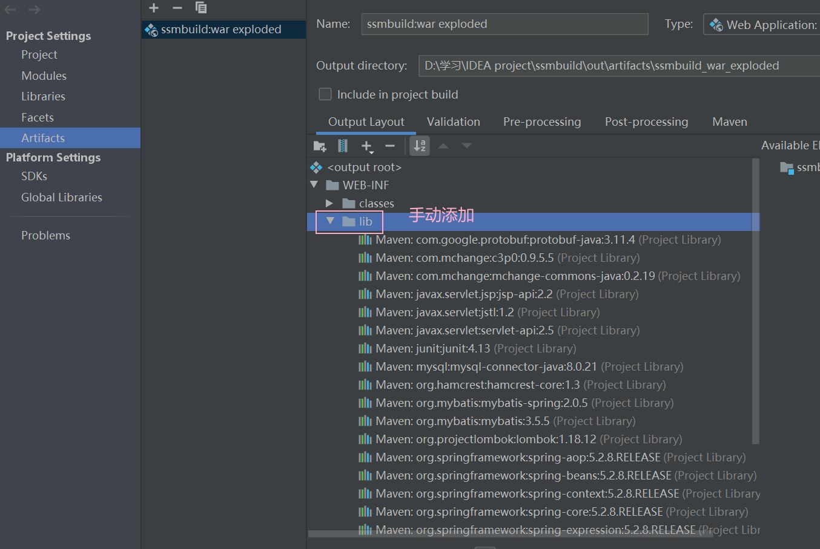The image size is (820, 549).
Task: Create a new directory in output layout
Action: [x=320, y=146]
